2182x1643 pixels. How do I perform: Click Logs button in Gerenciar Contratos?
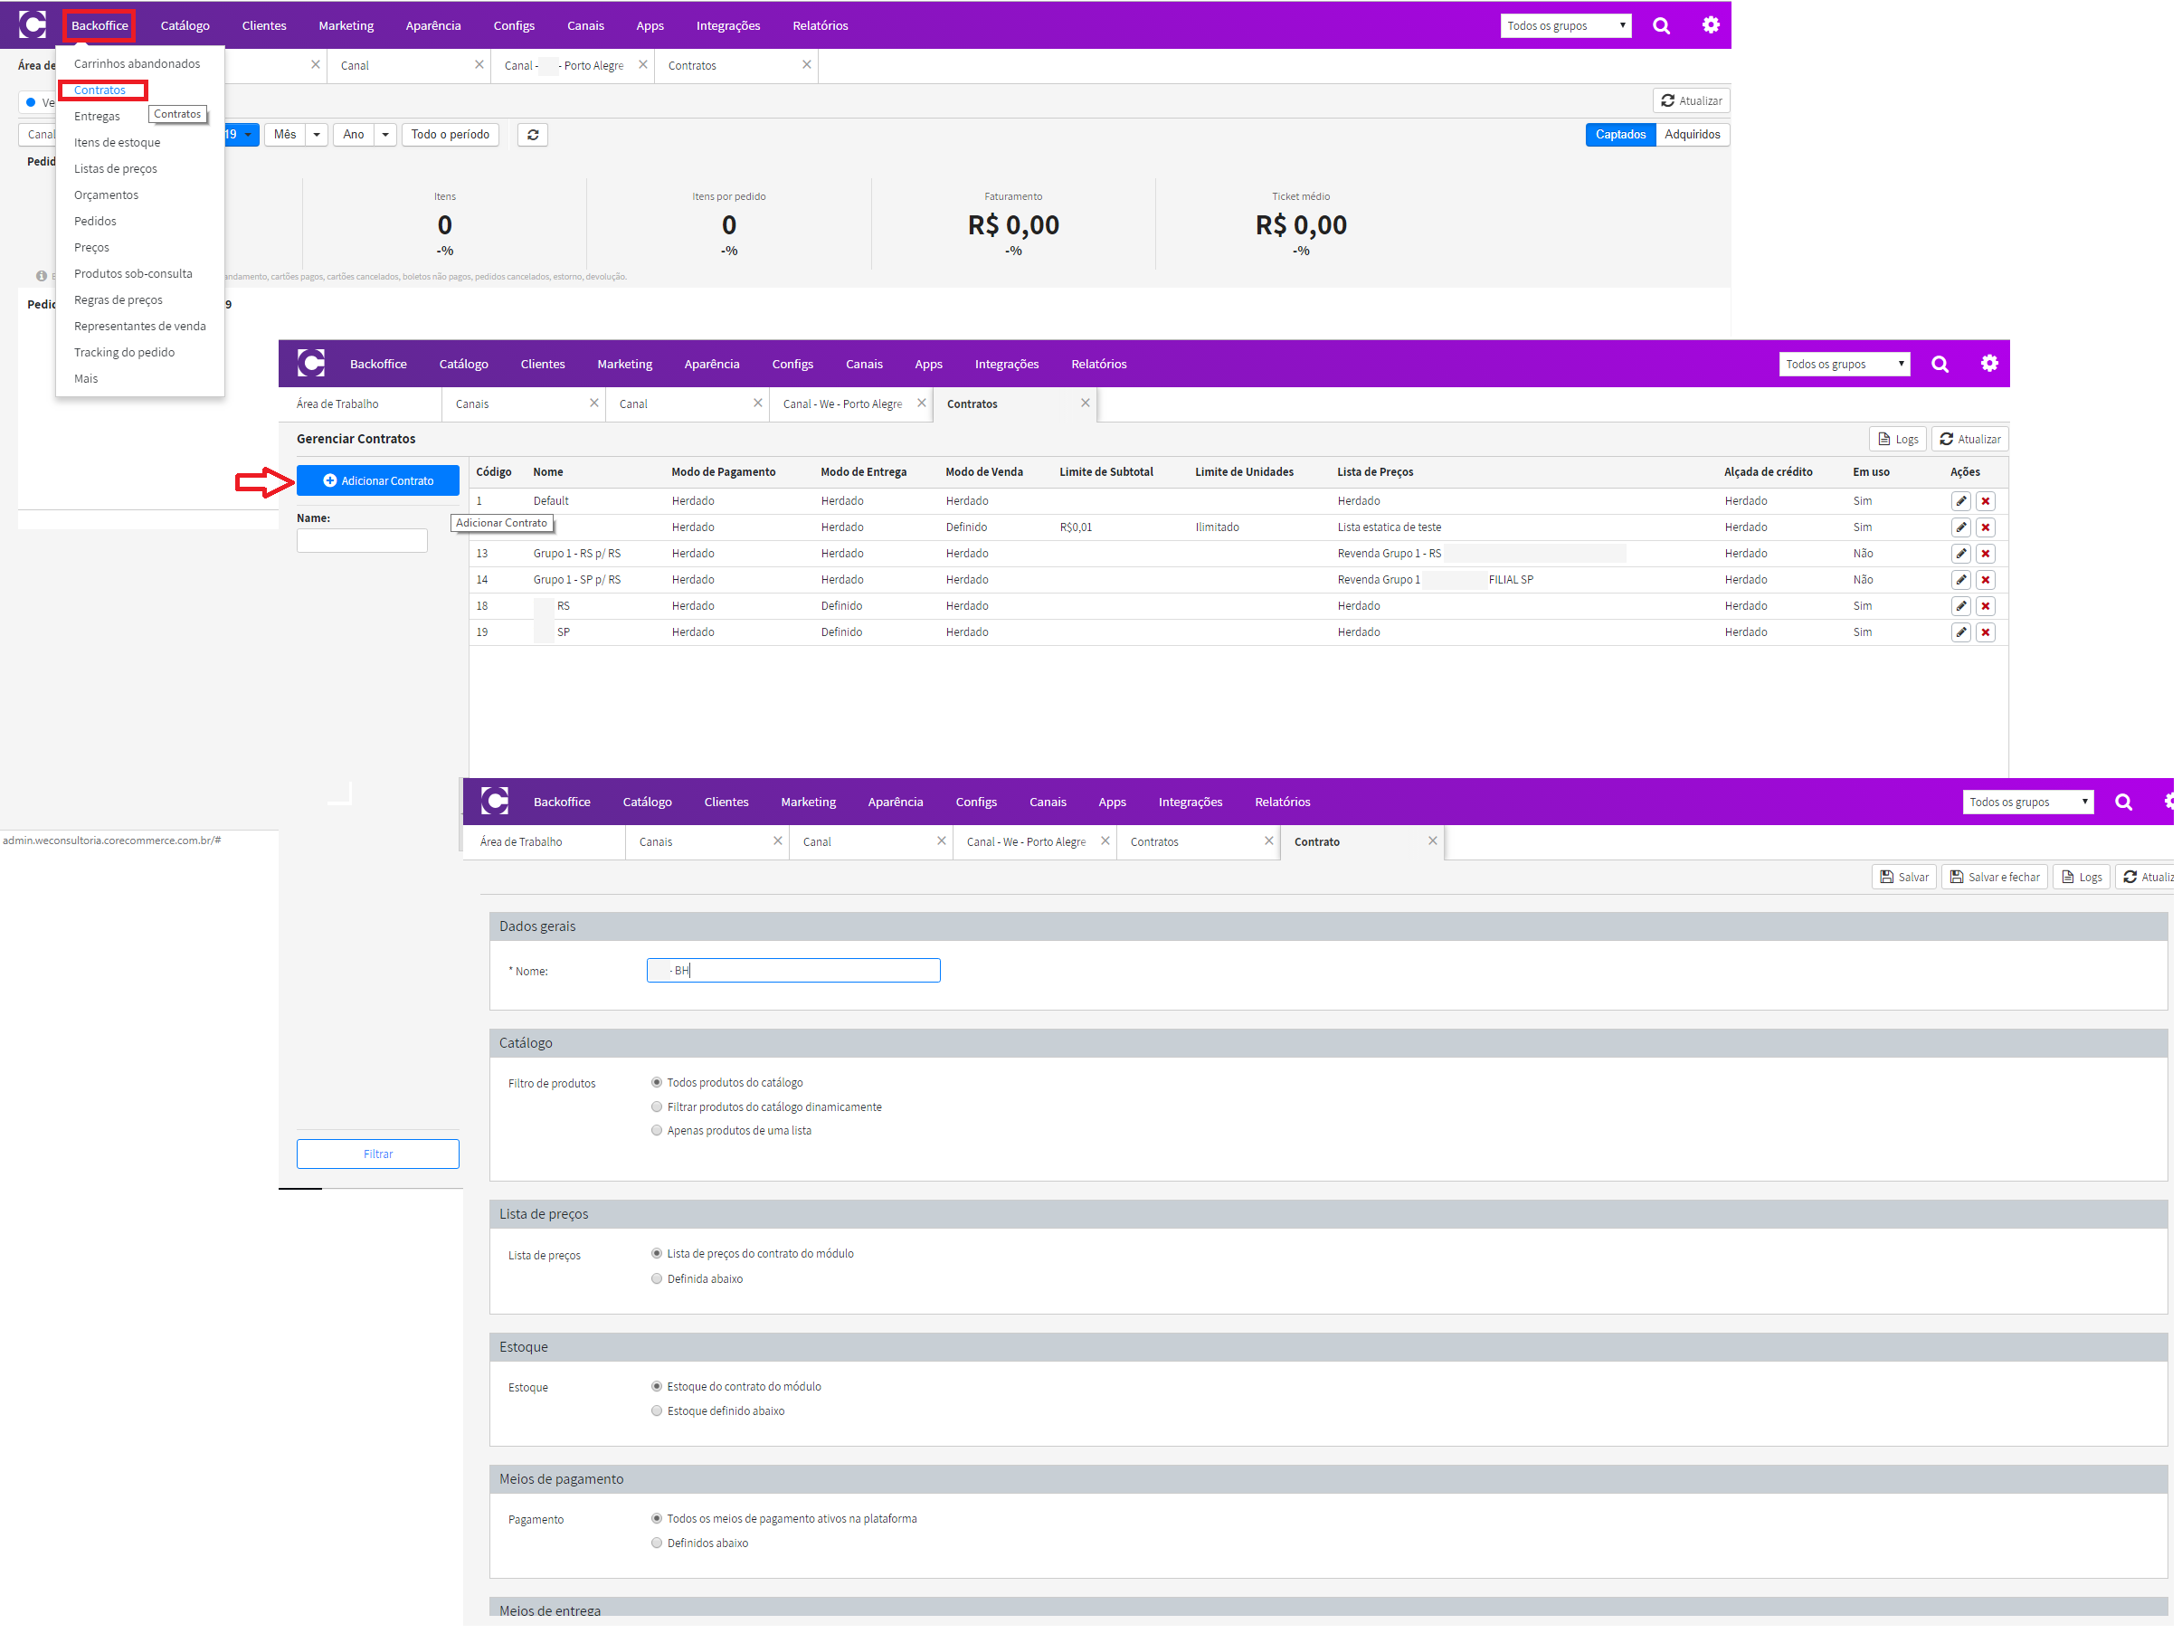(1897, 439)
